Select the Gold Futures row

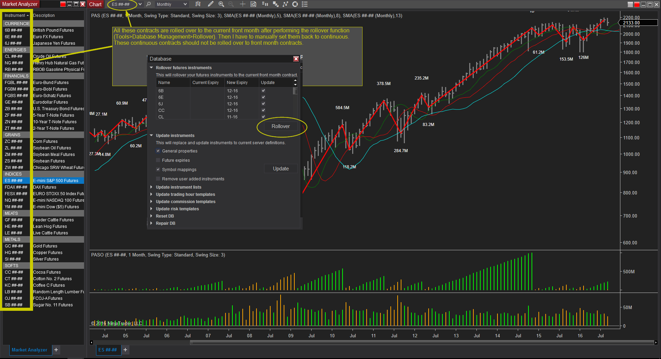coord(43,246)
